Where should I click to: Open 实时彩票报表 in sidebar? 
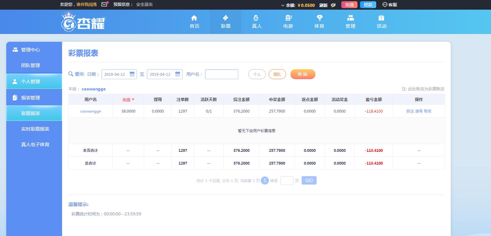[x=35, y=129]
